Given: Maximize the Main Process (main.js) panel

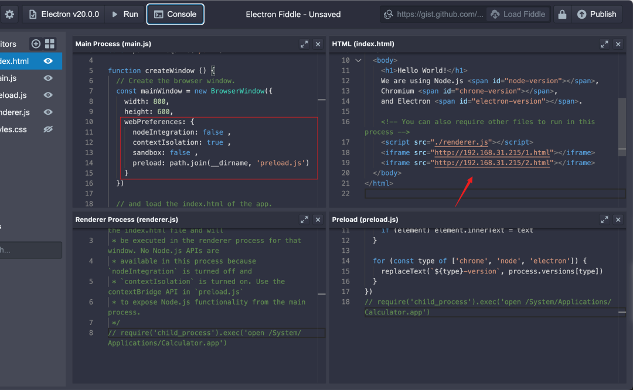Looking at the screenshot, I should click(x=304, y=44).
